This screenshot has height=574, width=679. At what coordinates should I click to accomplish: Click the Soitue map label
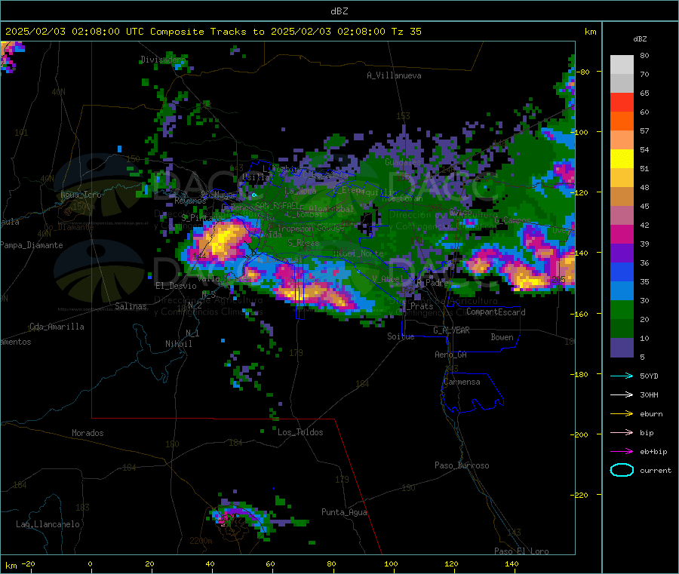[401, 336]
